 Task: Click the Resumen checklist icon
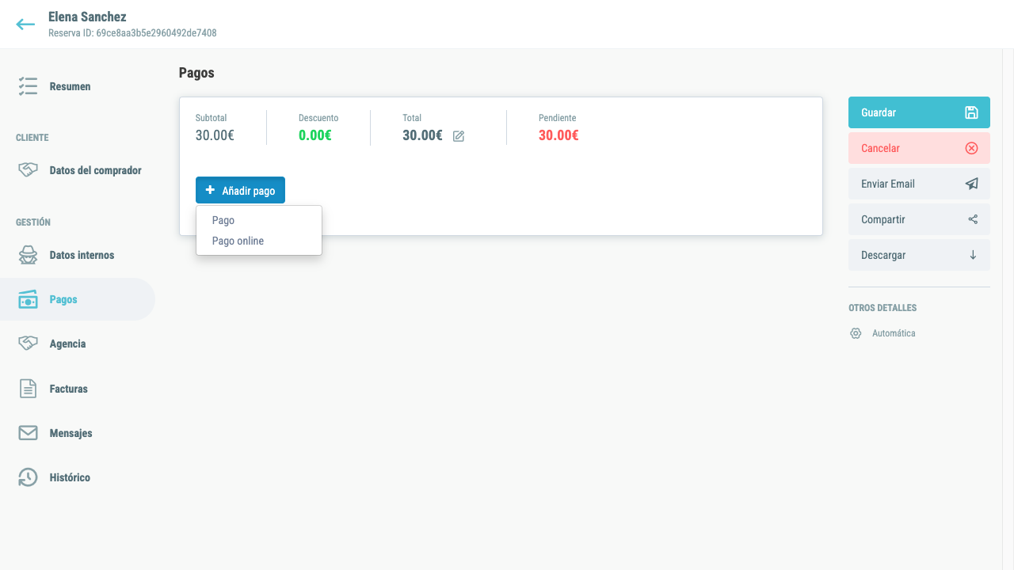pos(28,86)
